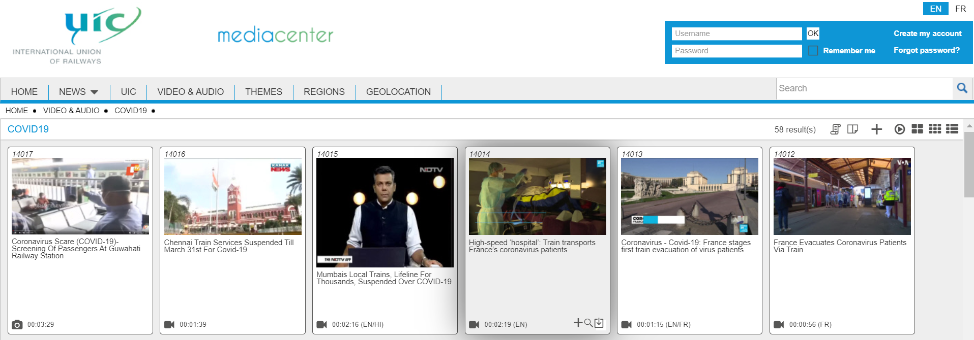974x340 pixels.
Task: Start slideshow with circled play icon
Action: point(900,129)
